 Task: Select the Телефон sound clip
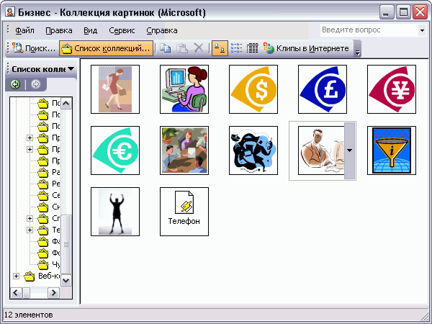[x=184, y=212]
